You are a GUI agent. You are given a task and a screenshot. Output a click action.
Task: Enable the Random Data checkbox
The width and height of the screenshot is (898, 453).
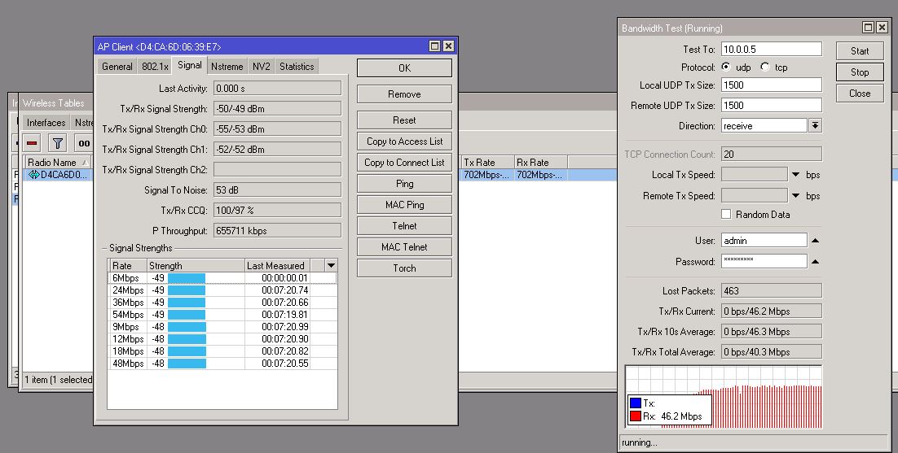point(726,215)
